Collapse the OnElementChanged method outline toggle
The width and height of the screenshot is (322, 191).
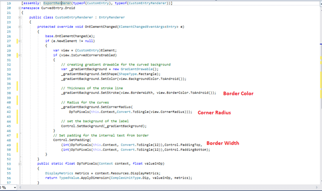tap(20, 27)
